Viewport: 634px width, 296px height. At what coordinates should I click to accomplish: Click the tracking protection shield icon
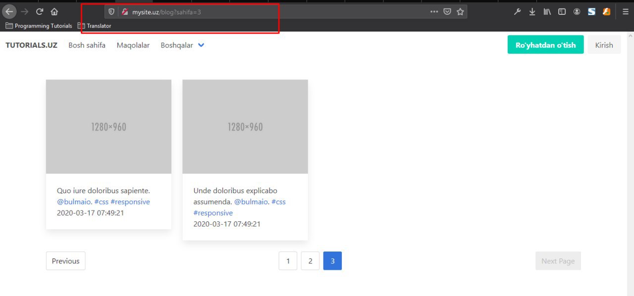click(x=111, y=12)
